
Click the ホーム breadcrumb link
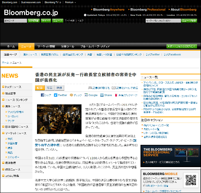(5, 63)
